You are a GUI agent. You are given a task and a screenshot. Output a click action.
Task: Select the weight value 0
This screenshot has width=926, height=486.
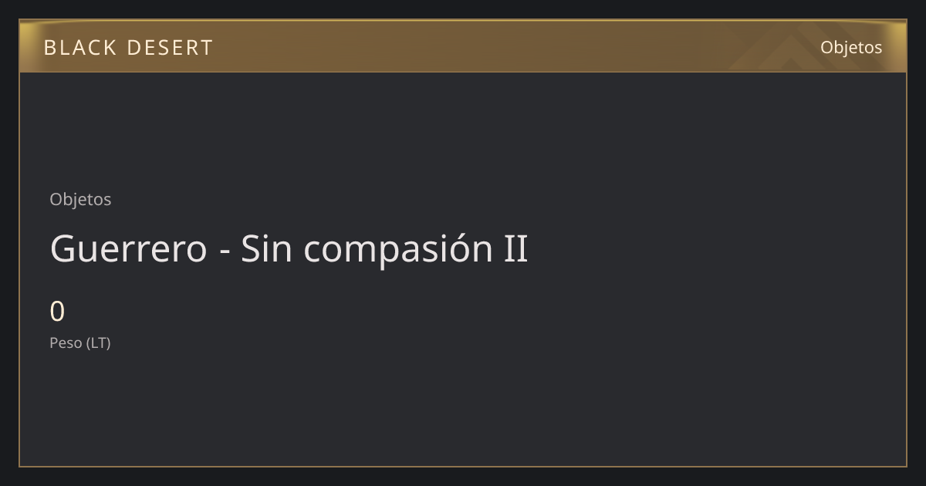(x=57, y=312)
